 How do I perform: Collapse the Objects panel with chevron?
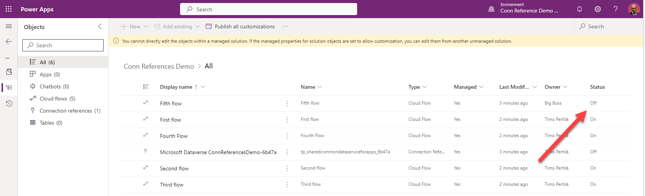[100, 26]
